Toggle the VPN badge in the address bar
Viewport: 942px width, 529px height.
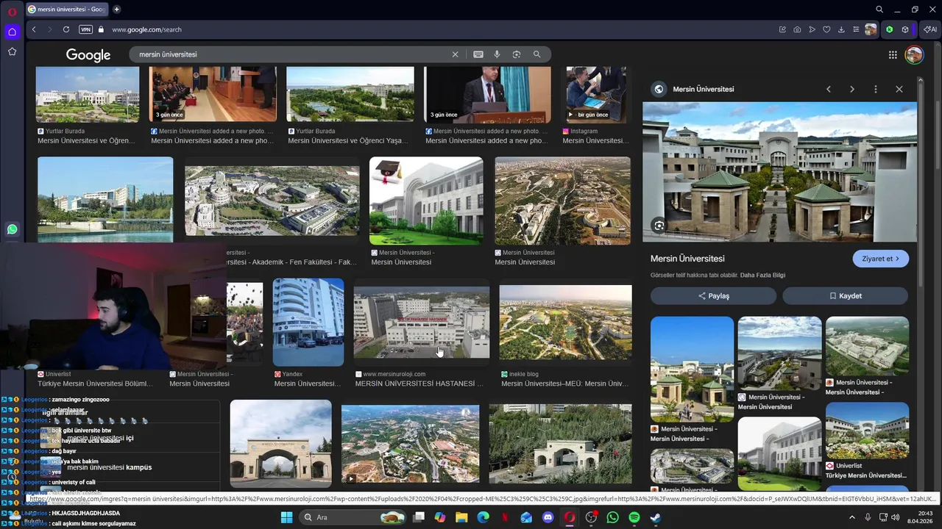85,29
